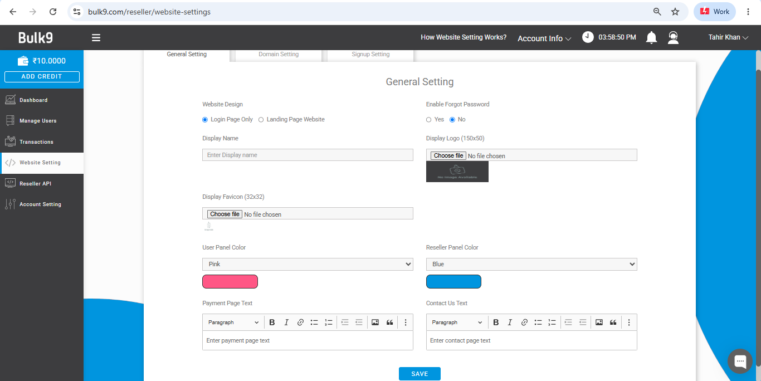Viewport: 761px width, 381px height.
Task: Open Website Setting in the sidebar
Action: (42, 163)
